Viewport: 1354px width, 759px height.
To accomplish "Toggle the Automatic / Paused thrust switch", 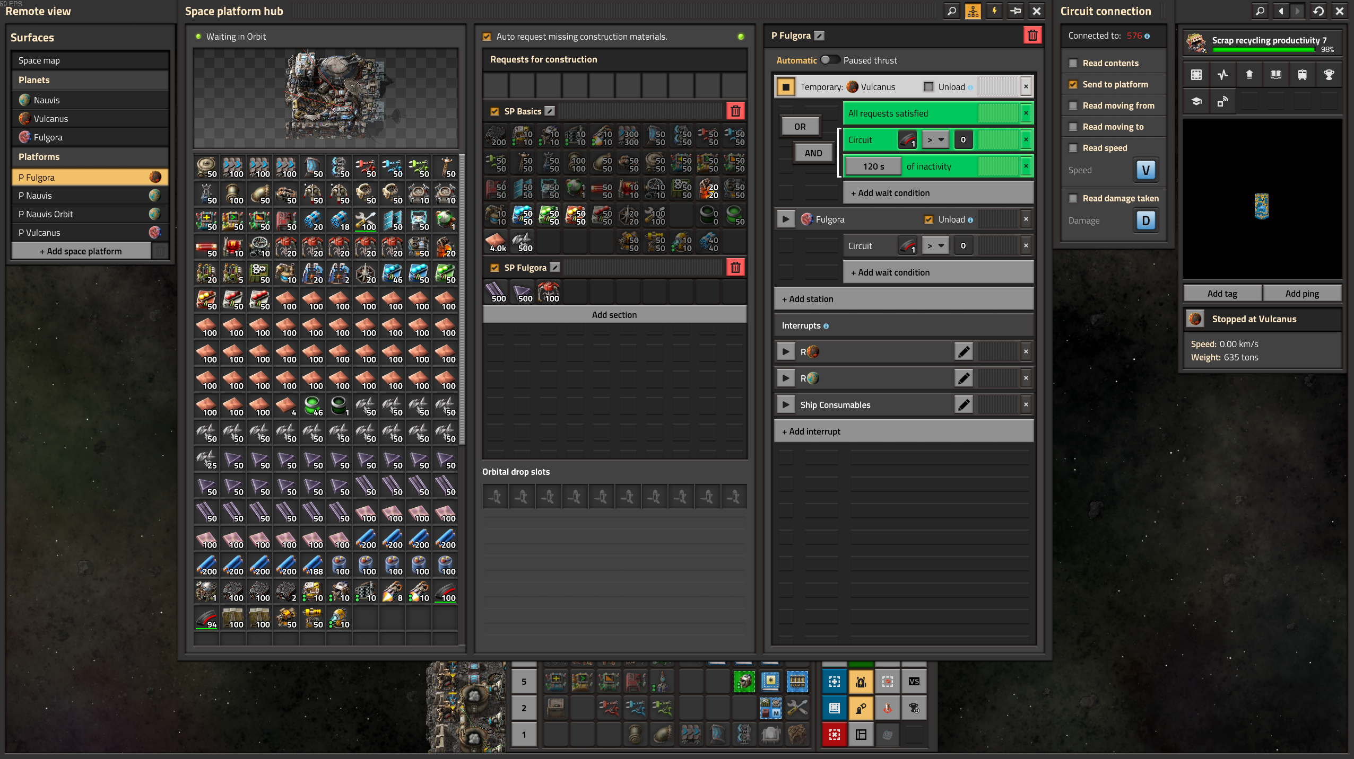I will 830,60.
